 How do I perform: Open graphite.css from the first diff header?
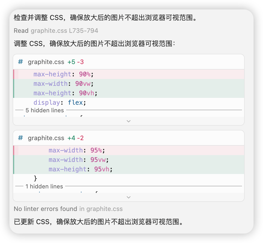pyautogui.click(x=46, y=62)
